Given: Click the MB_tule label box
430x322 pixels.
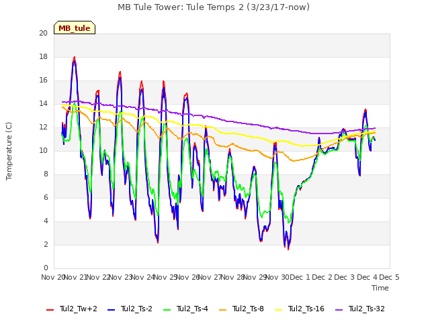Looking at the screenshot, I should click(x=75, y=28).
